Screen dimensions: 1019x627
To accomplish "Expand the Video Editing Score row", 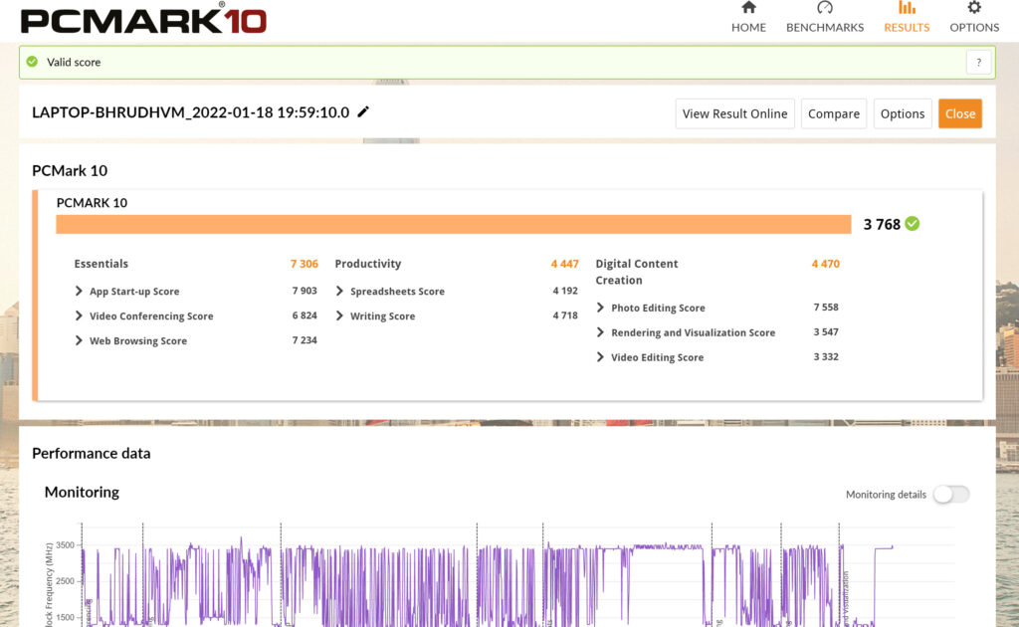I will click(600, 356).
